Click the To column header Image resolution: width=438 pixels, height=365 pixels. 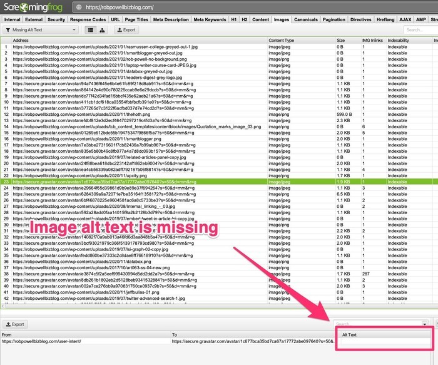pyautogui.click(x=253, y=334)
